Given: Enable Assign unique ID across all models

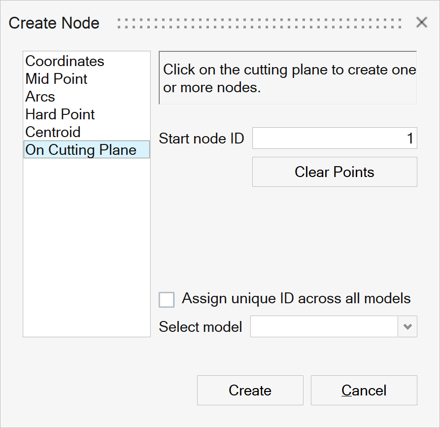Looking at the screenshot, I should [167, 299].
